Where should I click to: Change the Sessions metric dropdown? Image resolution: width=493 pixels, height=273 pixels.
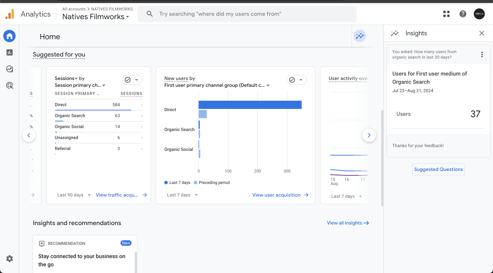click(66, 78)
